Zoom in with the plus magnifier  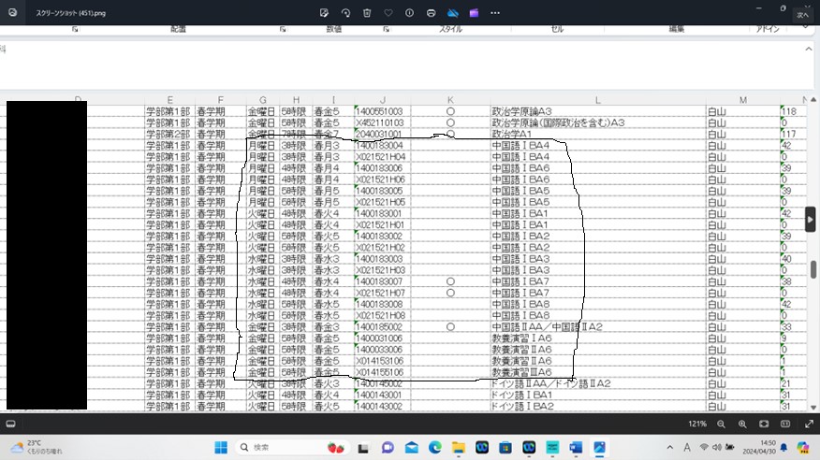(x=742, y=424)
